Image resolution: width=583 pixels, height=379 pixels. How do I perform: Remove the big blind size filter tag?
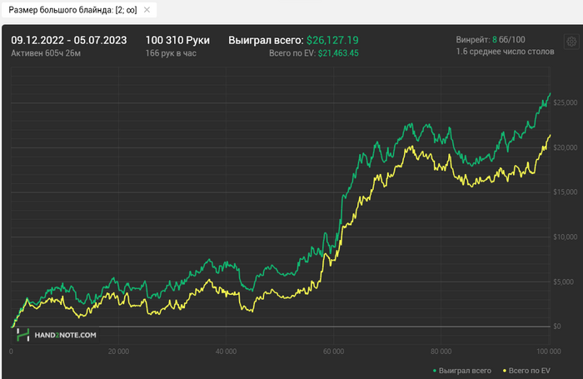click(x=147, y=10)
